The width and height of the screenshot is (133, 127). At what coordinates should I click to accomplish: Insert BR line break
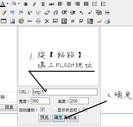[99, 12]
